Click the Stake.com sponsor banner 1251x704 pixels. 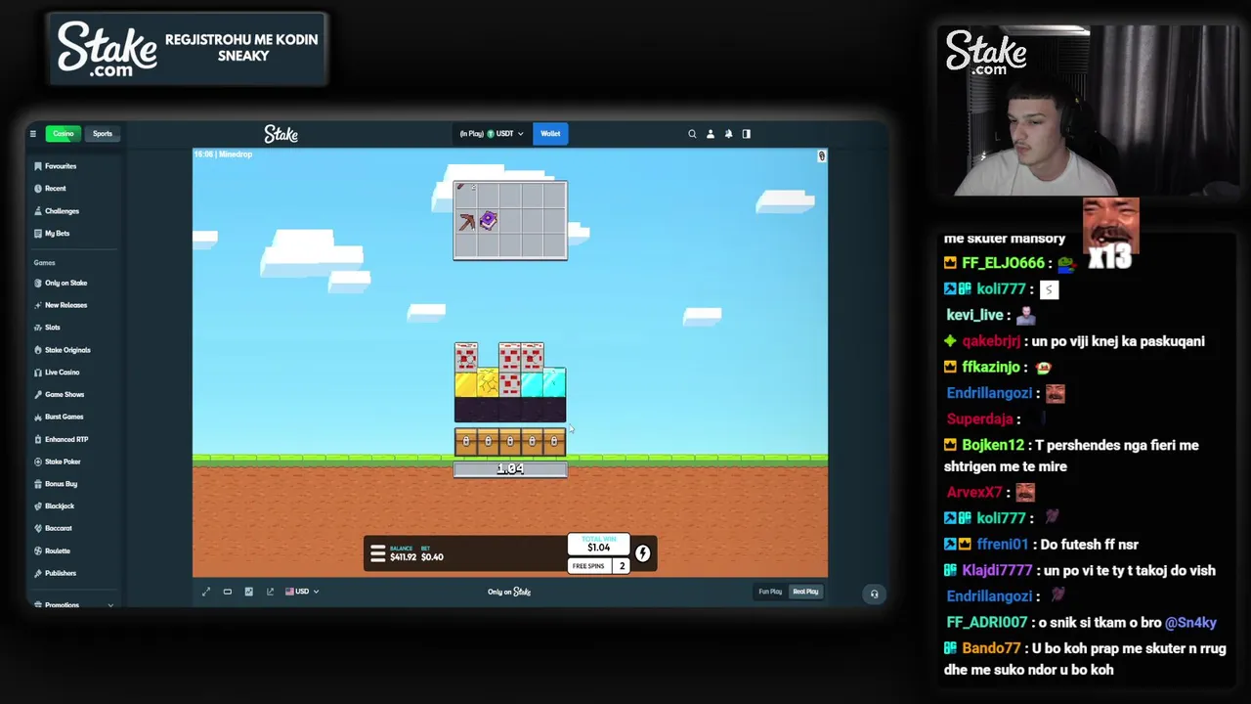point(189,49)
